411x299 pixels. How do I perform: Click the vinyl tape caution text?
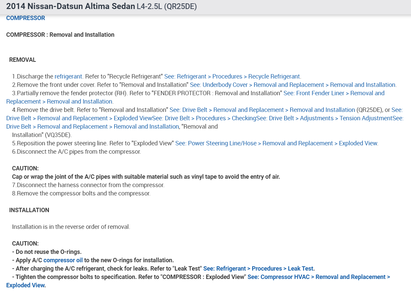pyautogui.click(x=146, y=177)
